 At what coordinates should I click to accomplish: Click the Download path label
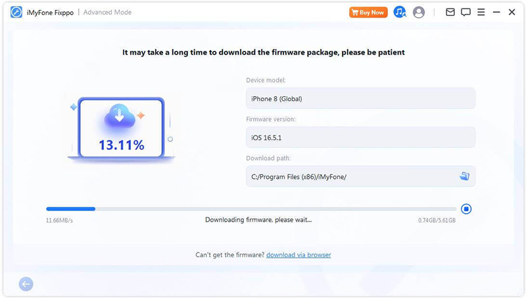[x=268, y=158]
